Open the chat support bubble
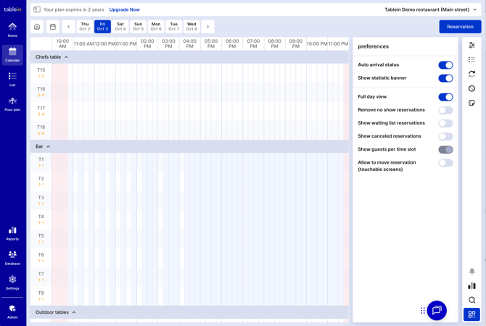486x326 pixels. click(x=437, y=310)
